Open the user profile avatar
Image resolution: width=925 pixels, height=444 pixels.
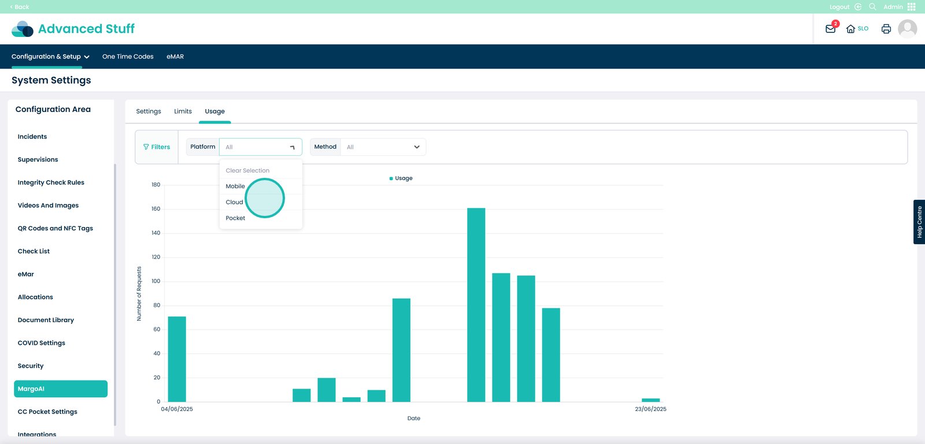click(907, 28)
